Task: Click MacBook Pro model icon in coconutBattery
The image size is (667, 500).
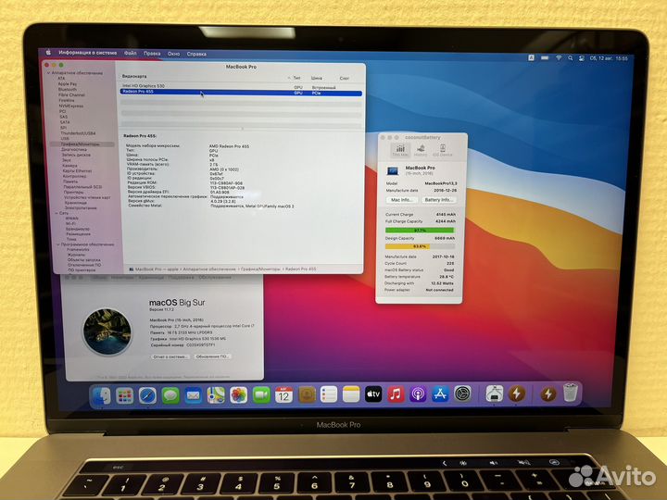Action: click(x=392, y=170)
